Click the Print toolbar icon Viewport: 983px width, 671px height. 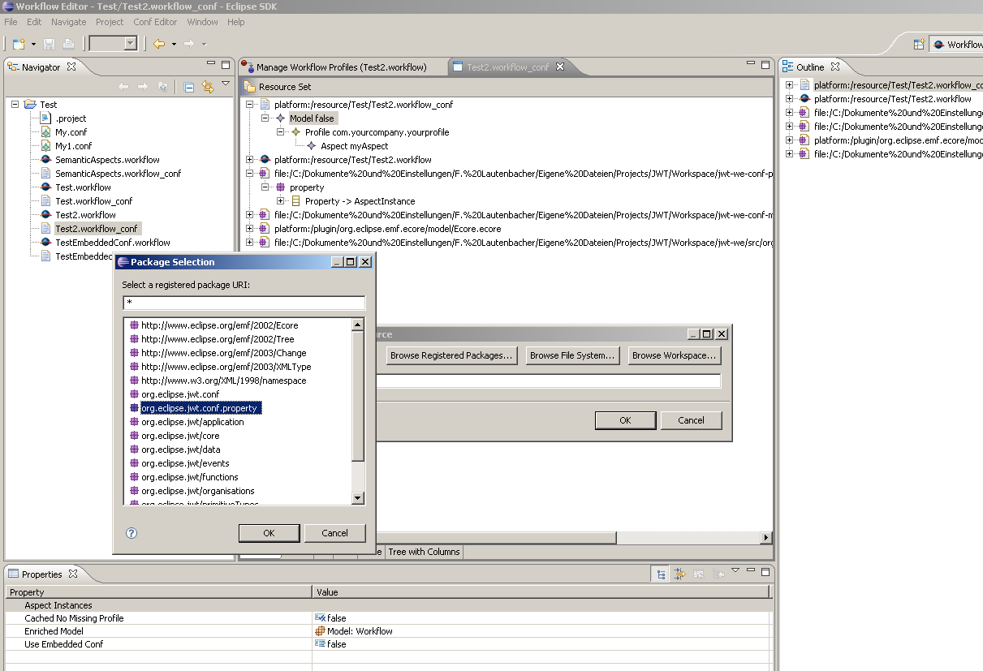point(68,44)
